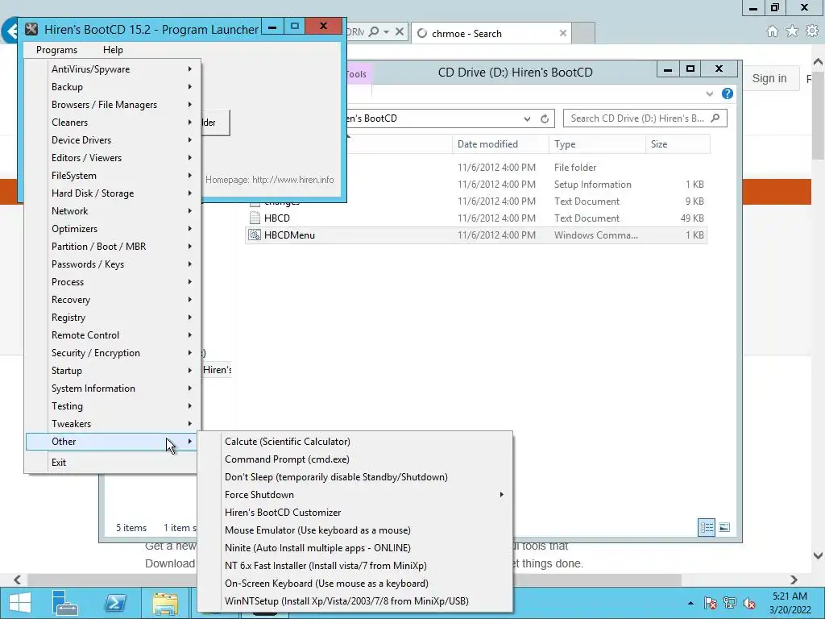The image size is (825, 619).
Task: Open the Backup submenu
Action: pyautogui.click(x=112, y=87)
